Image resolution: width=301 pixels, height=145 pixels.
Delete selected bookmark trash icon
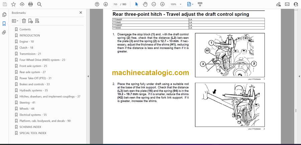24,21
